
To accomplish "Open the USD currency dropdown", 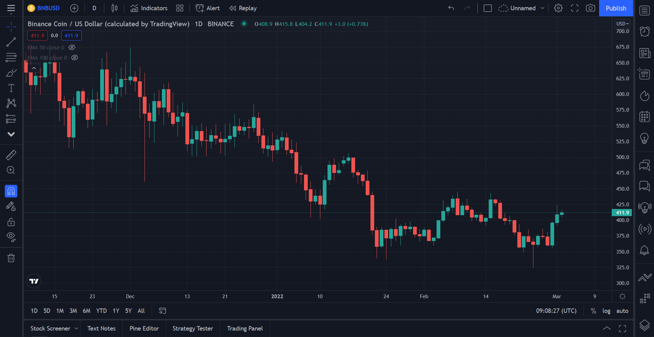I will (x=622, y=24).
